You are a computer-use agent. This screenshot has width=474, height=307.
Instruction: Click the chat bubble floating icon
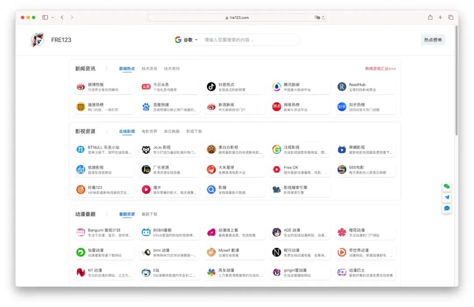point(447,208)
